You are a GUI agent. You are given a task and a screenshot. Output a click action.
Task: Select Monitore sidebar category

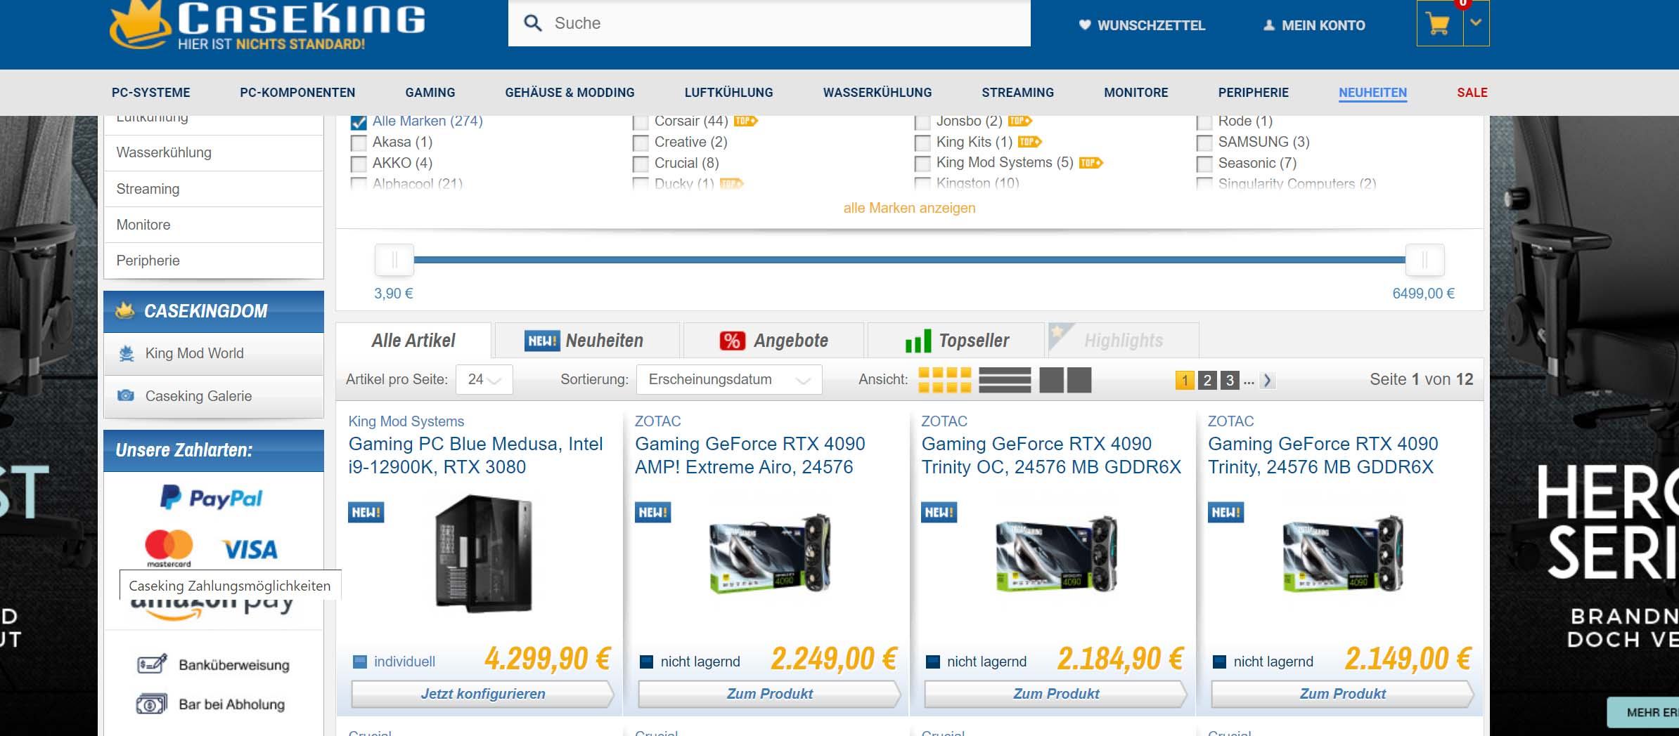[214, 225]
